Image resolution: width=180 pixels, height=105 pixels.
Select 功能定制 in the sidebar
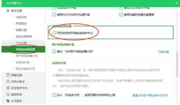click(21, 17)
